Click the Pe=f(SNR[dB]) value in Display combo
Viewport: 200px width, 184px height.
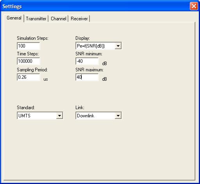tap(91, 46)
